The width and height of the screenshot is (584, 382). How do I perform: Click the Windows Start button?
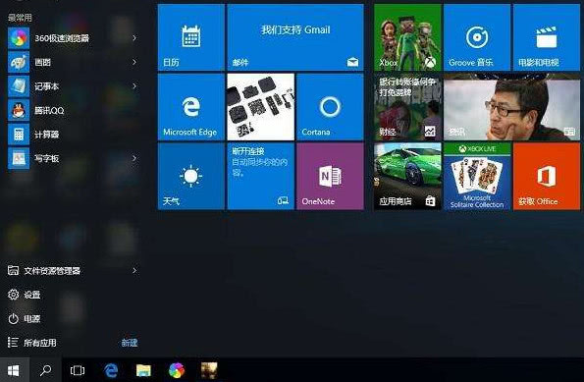pos(14,370)
